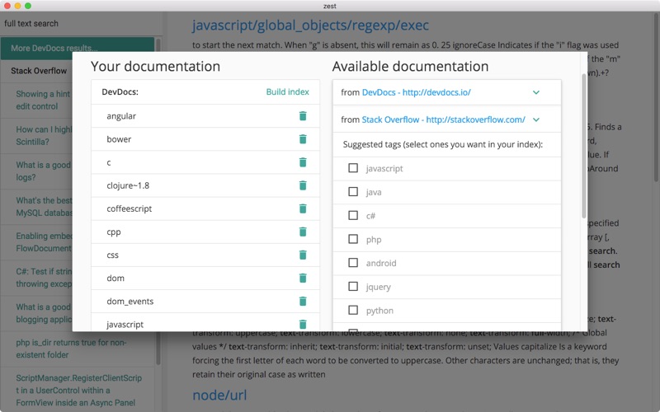660x412 pixels.
Task: Delete coffeescript docs using trash icon
Action: click(x=303, y=208)
